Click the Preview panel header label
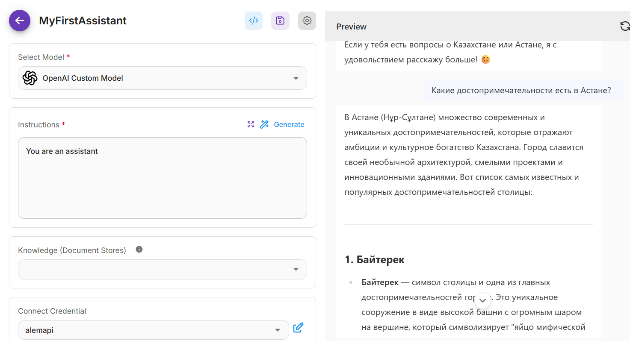Viewport: 630px width, 341px height. pos(351,26)
